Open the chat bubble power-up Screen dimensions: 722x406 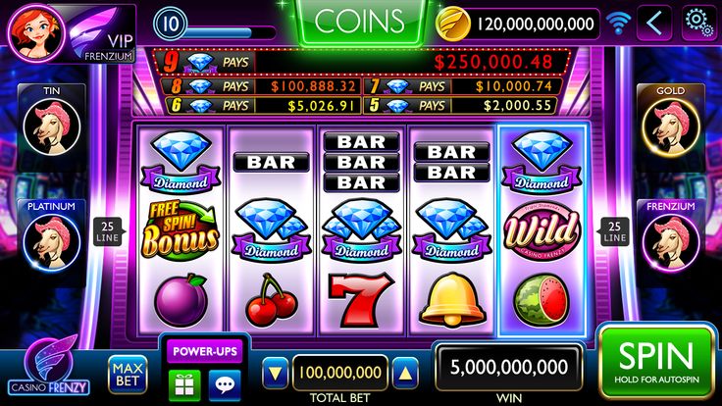point(225,384)
